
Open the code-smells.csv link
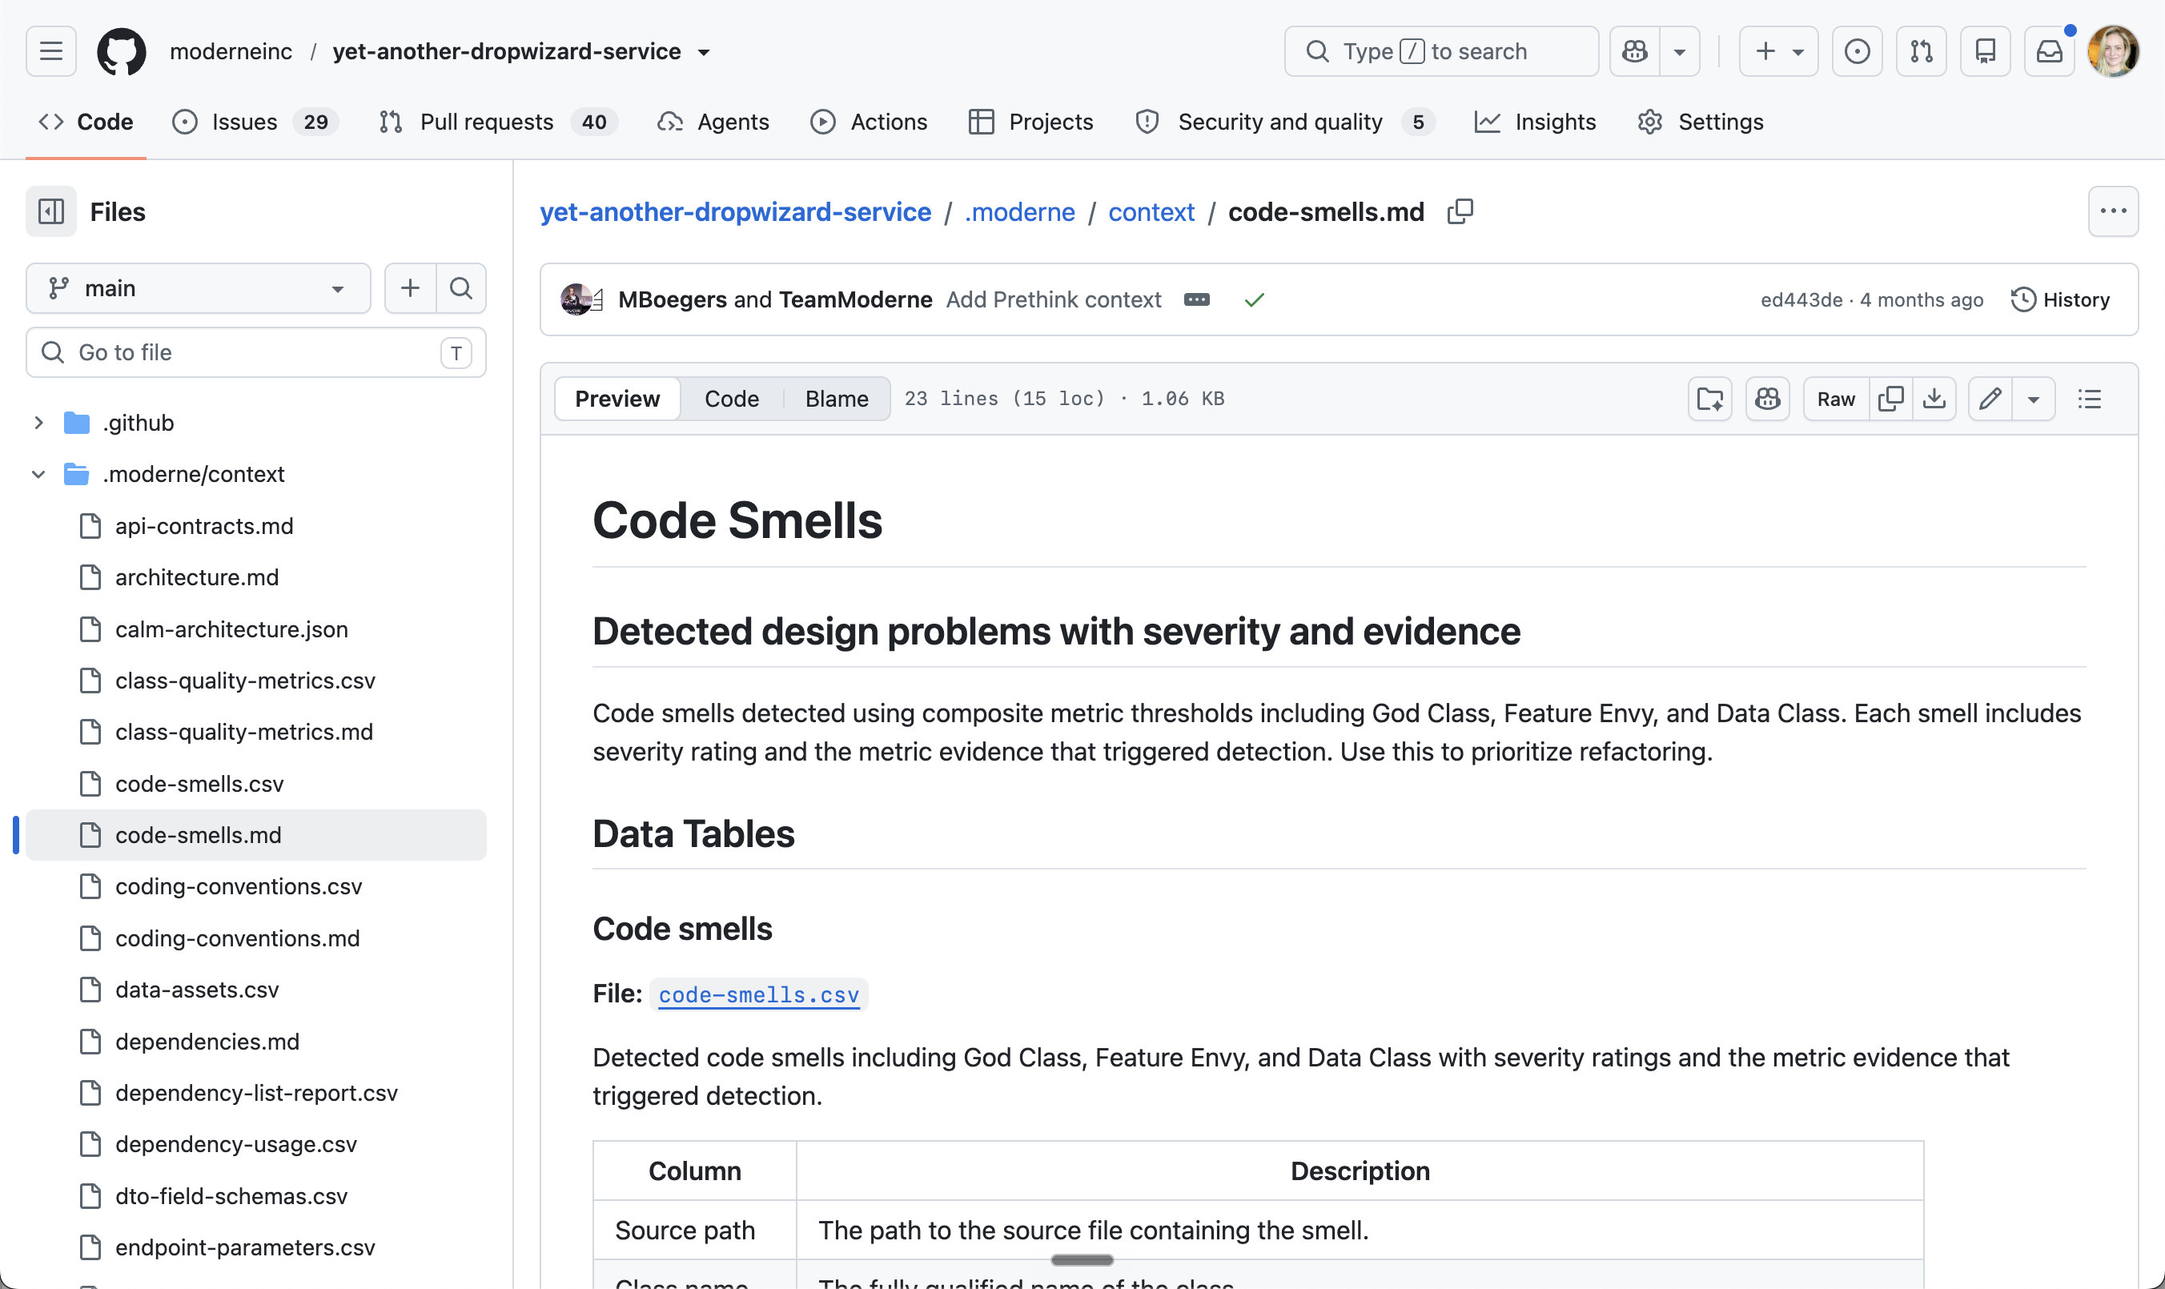758,994
